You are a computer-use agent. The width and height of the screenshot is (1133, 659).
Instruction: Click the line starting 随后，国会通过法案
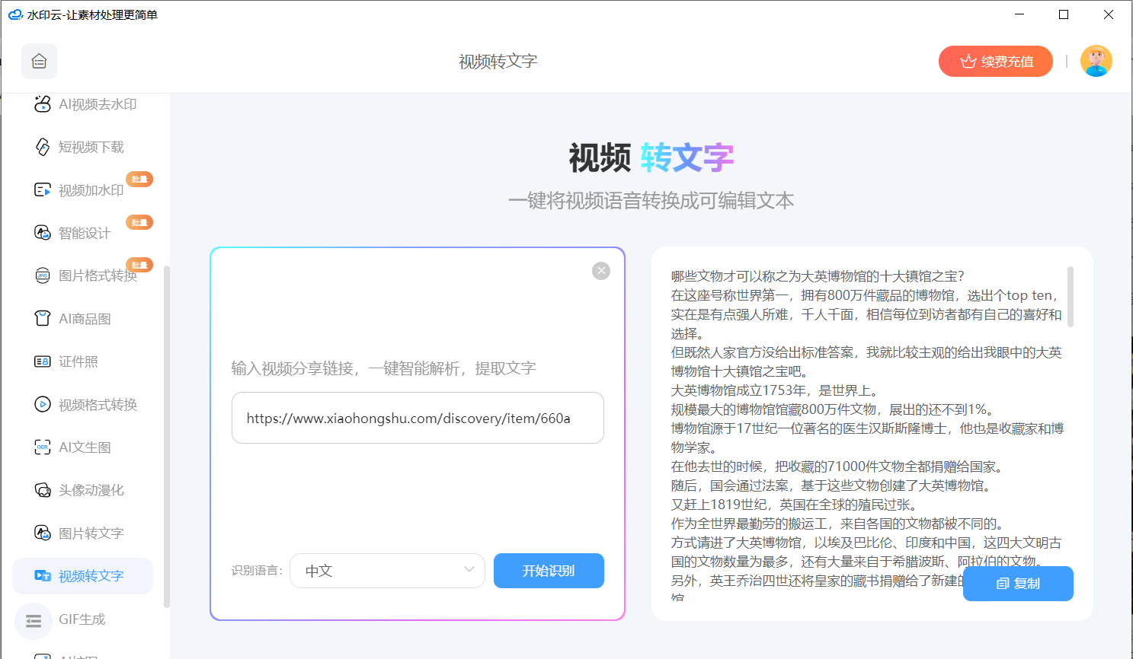[831, 485]
